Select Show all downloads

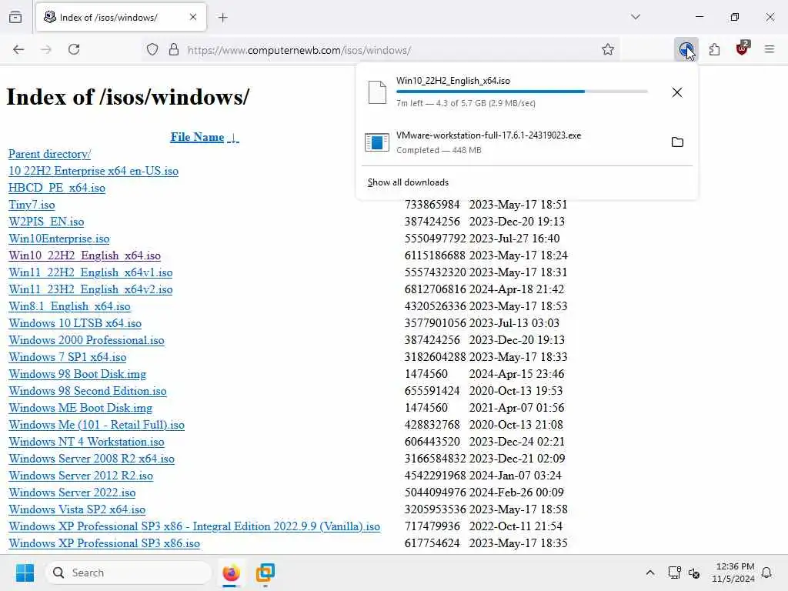pos(408,182)
